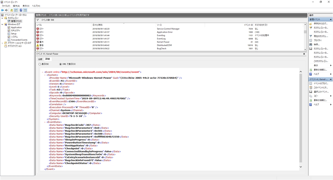Click このカスタム ビュ... action link
This screenshot has width=333, height=180.
tap(321, 61)
